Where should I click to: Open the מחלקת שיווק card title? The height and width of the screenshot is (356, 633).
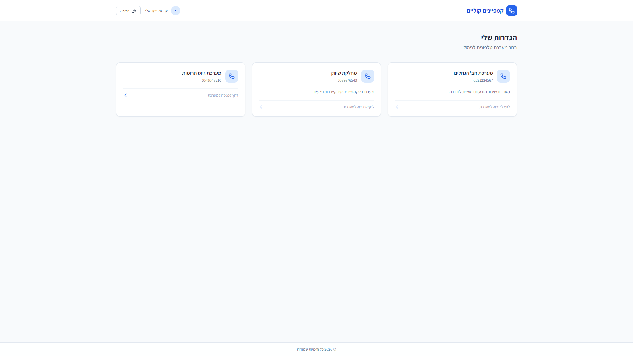pyautogui.click(x=344, y=73)
